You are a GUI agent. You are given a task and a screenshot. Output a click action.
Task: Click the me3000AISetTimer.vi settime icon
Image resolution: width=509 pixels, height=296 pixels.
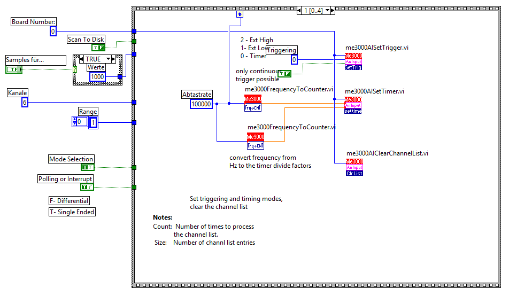(353, 105)
